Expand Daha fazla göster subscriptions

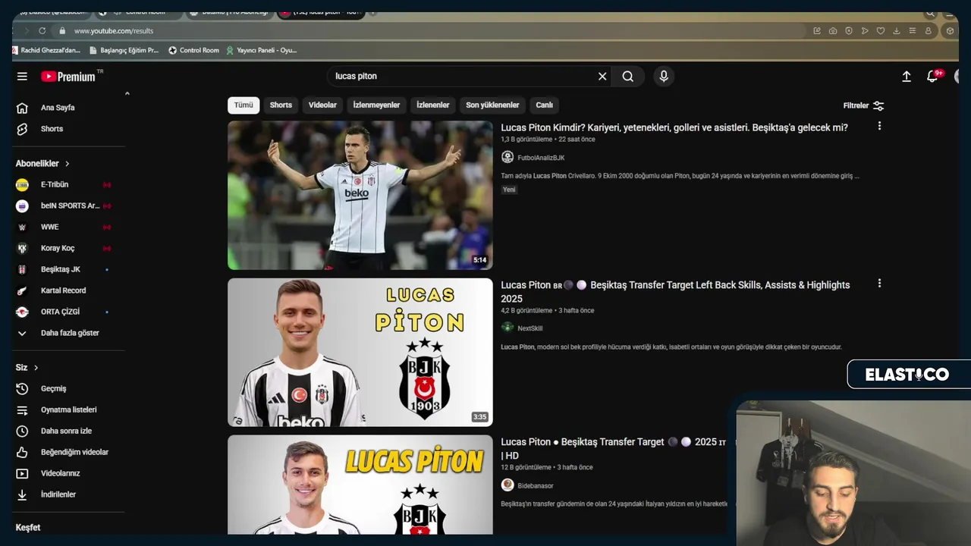coord(68,333)
